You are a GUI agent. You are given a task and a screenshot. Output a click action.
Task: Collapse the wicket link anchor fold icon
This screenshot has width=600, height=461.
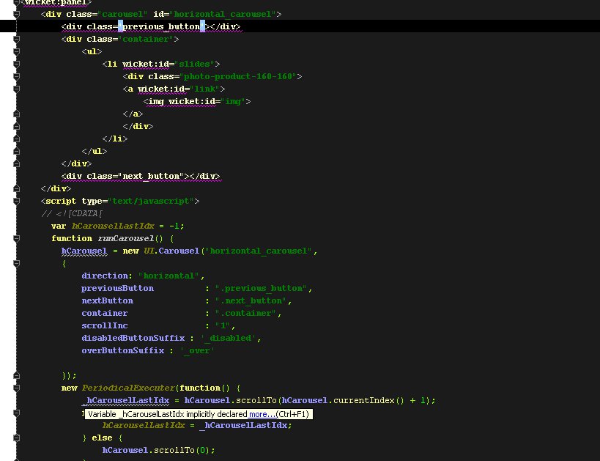[x=15, y=89]
